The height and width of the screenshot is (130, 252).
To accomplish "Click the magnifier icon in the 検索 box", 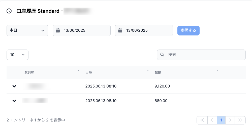I will coord(162,55).
